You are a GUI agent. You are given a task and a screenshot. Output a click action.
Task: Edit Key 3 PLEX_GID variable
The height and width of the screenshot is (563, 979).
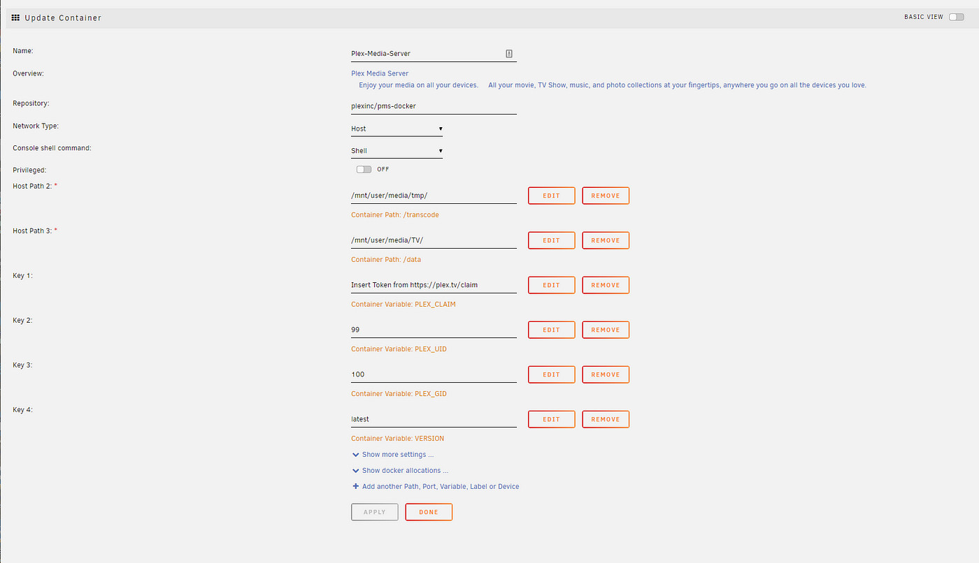coord(551,374)
